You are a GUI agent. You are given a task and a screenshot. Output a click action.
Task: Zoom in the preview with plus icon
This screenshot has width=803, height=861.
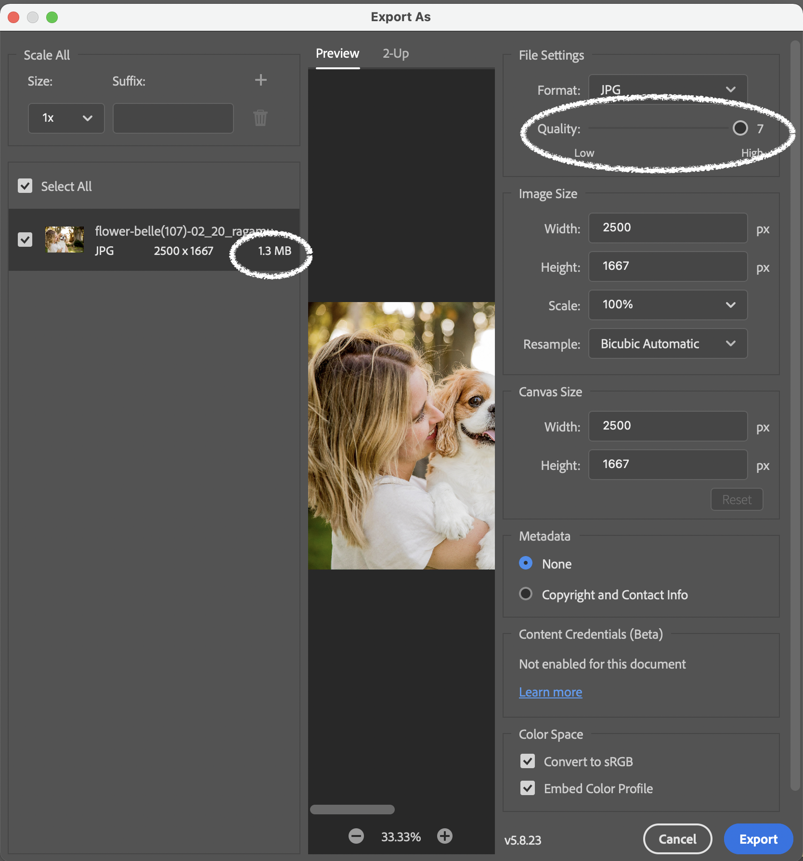(445, 836)
